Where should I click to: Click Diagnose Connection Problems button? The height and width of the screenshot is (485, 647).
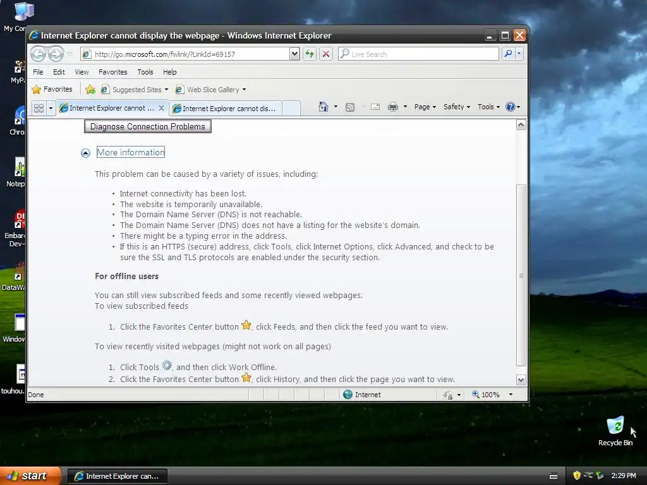(x=148, y=126)
